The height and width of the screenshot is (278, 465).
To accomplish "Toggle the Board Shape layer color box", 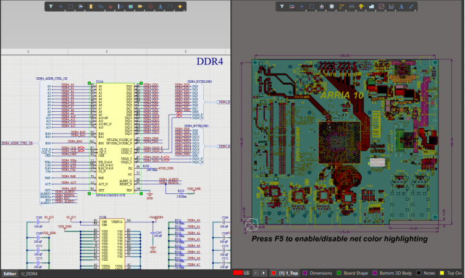I will 338,272.
